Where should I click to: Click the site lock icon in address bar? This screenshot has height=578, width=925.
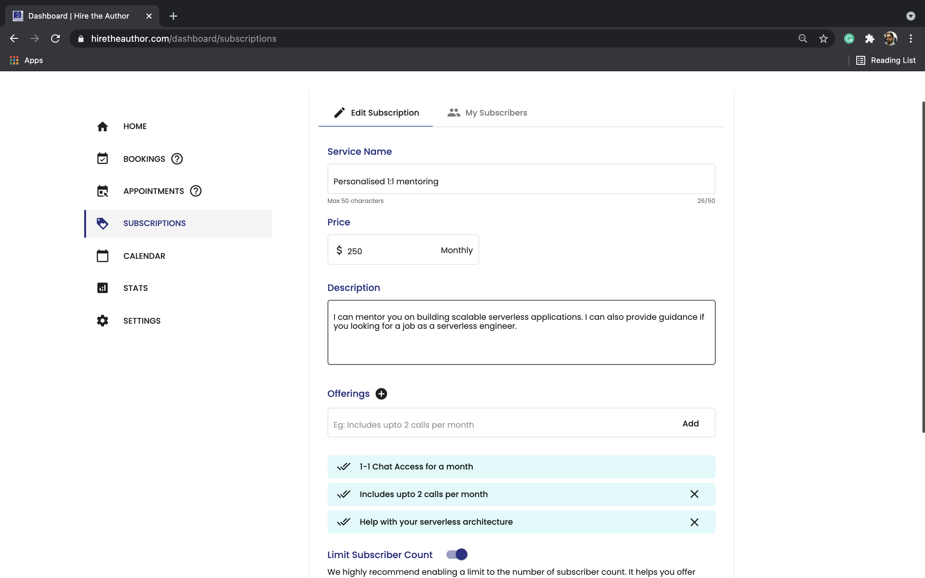point(81,39)
